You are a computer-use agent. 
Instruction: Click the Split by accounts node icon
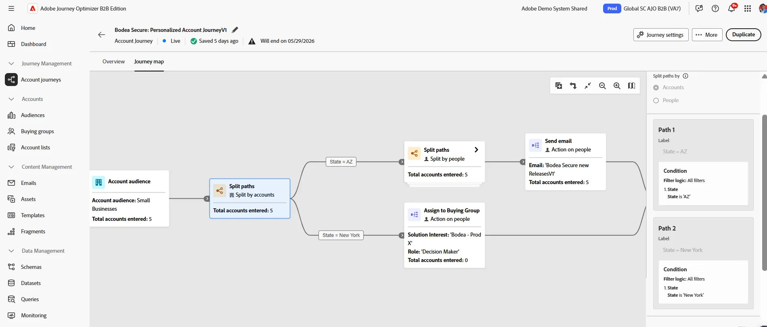[220, 191]
